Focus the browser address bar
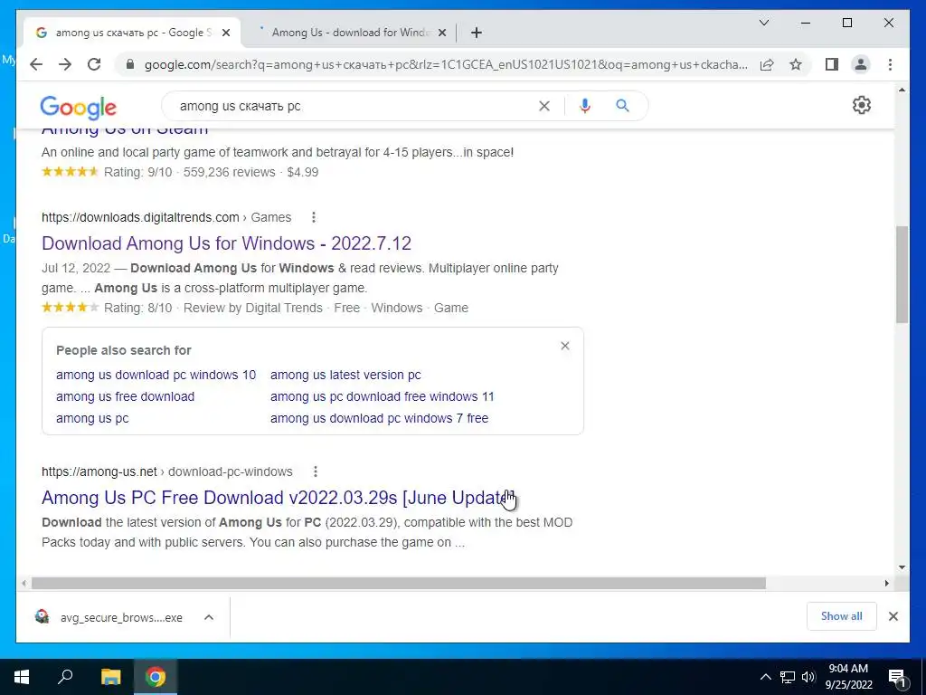The width and height of the screenshot is (926, 695). coord(446,64)
